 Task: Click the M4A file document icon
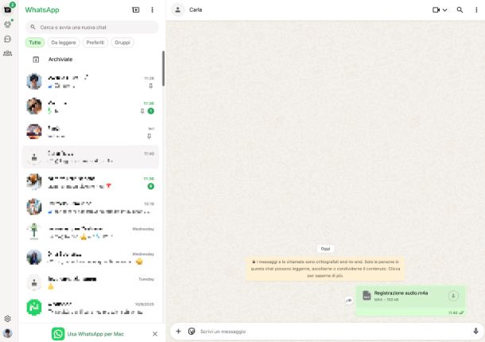(x=367, y=295)
